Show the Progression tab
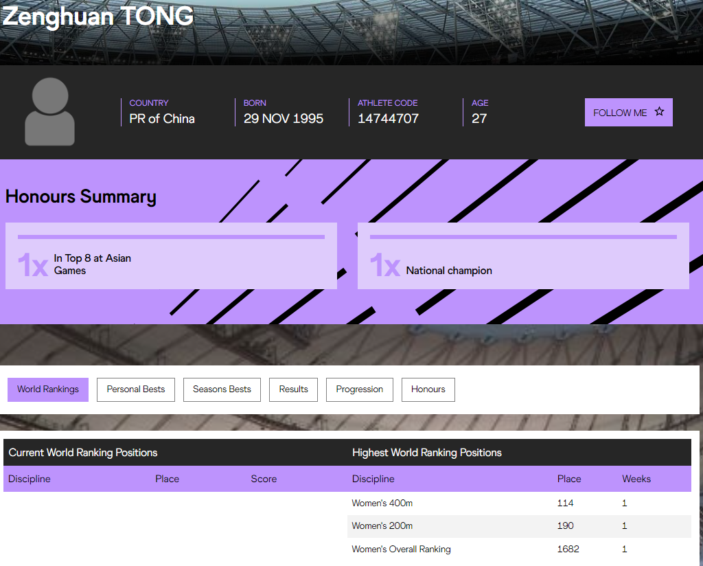703x566 pixels. pyautogui.click(x=359, y=389)
